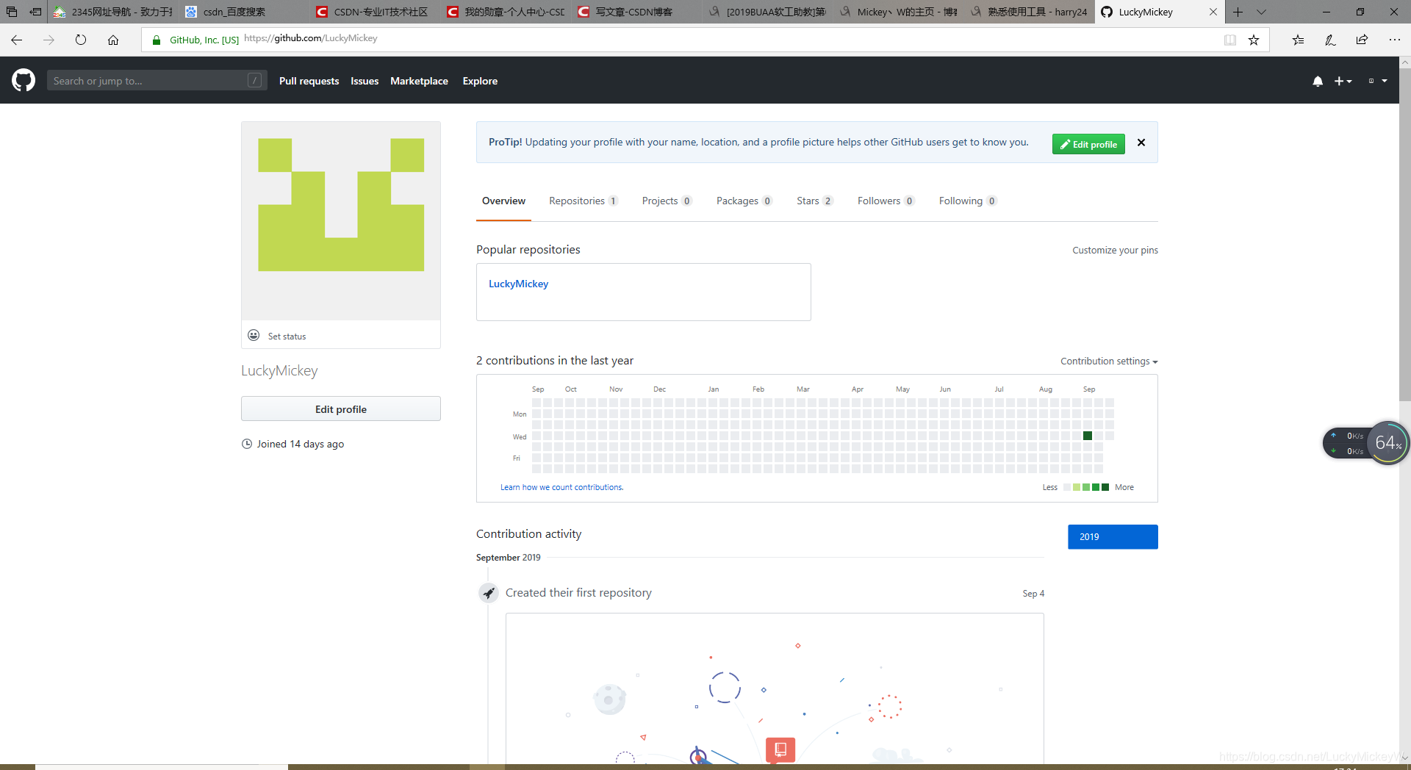Viewport: 1411px width, 770px height.
Task: Go back to the previous page
Action: pyautogui.click(x=17, y=40)
